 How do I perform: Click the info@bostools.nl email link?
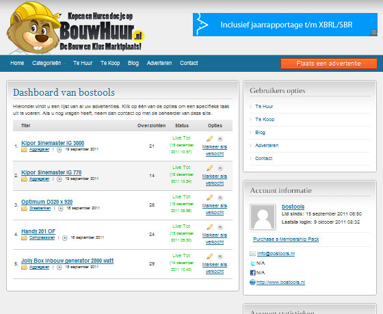(x=276, y=254)
